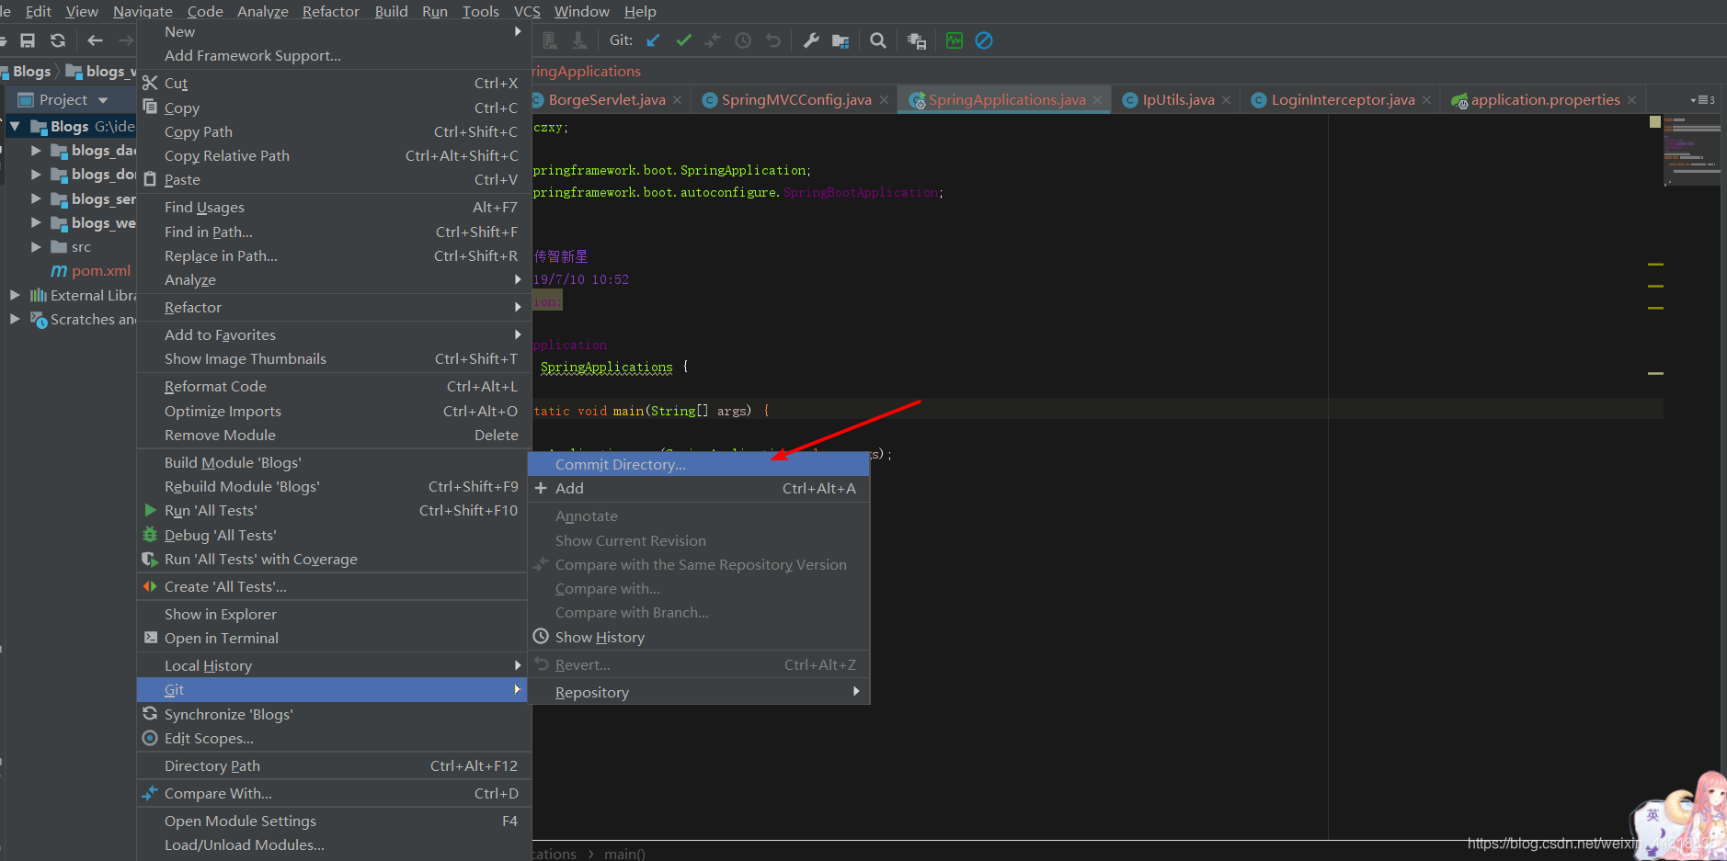Expand the blogs_web module node
This screenshot has height=861, width=1727.
pos(36,222)
